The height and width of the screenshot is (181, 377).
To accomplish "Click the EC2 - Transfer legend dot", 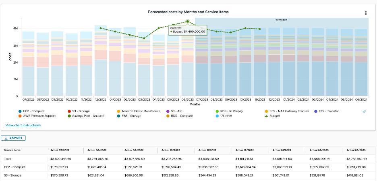I will click(x=316, y=111).
